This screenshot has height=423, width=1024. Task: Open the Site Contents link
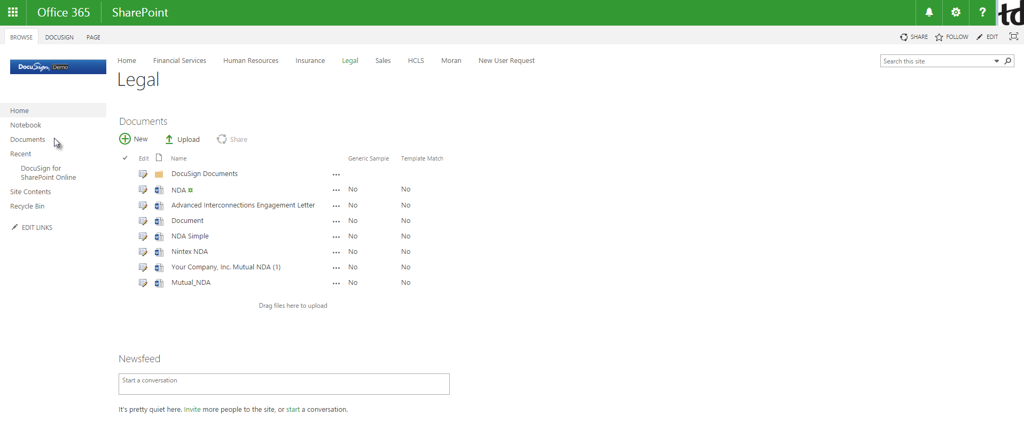[30, 192]
